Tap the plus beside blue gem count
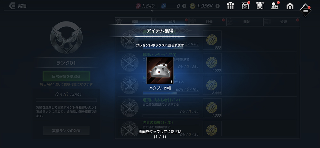This screenshot has width=320, height=148. click(x=184, y=6)
